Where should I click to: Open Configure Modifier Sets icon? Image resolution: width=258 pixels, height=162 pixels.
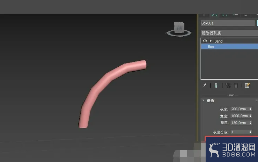point(247,85)
